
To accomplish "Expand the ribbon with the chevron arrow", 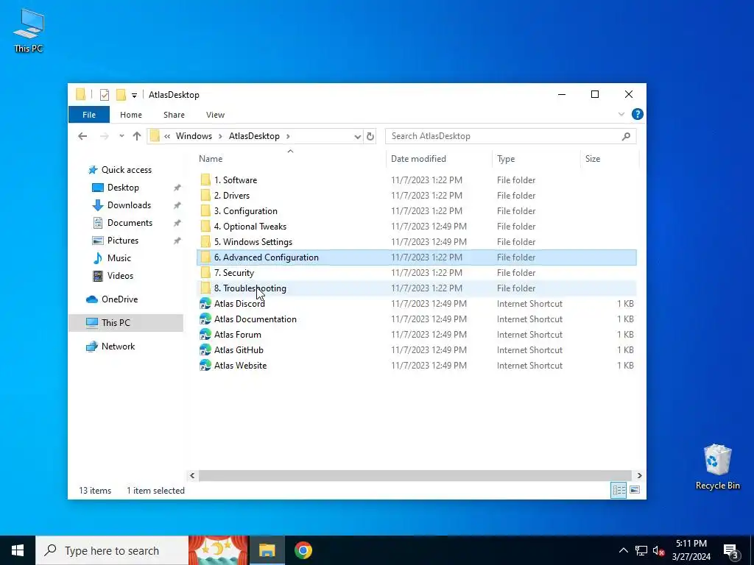I will [621, 114].
